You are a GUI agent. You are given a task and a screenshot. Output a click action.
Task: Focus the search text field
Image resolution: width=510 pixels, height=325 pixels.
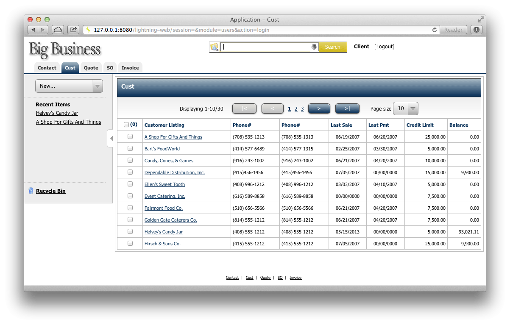pyautogui.click(x=265, y=47)
